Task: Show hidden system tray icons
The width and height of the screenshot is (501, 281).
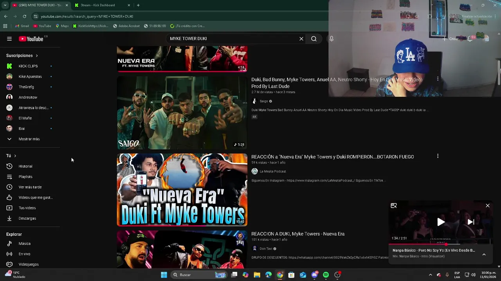Action: point(430,275)
